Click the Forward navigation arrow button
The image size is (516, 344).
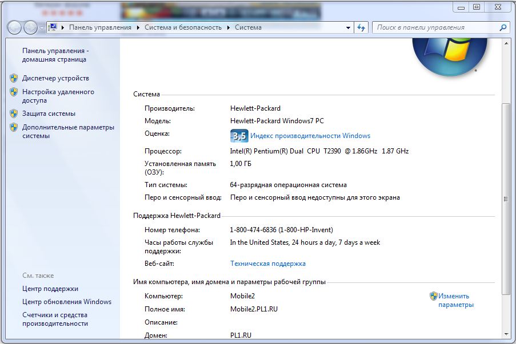tap(30, 27)
